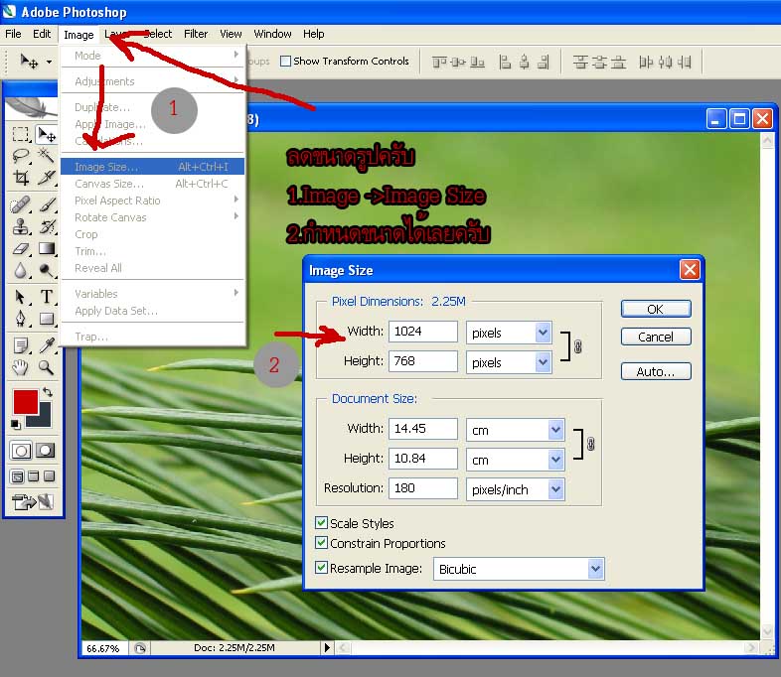The width and height of the screenshot is (781, 677).
Task: Select the Eraser tool
Action: coord(21,248)
